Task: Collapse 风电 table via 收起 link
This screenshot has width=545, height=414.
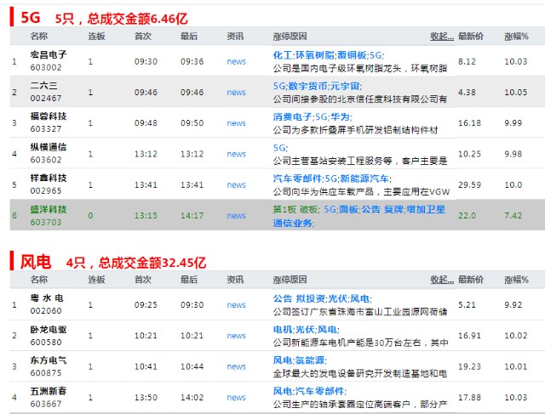Action: (442, 280)
